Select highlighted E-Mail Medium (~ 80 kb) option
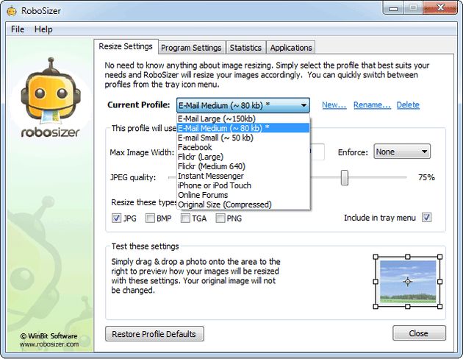The height and width of the screenshot is (359, 463). click(x=243, y=128)
